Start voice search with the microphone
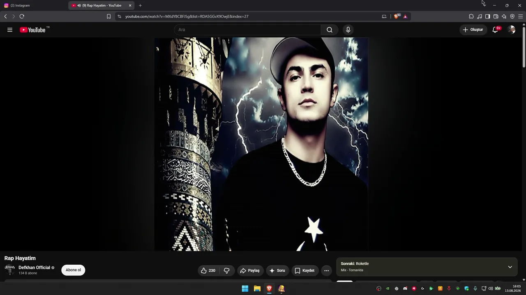The image size is (526, 295). [x=348, y=29]
